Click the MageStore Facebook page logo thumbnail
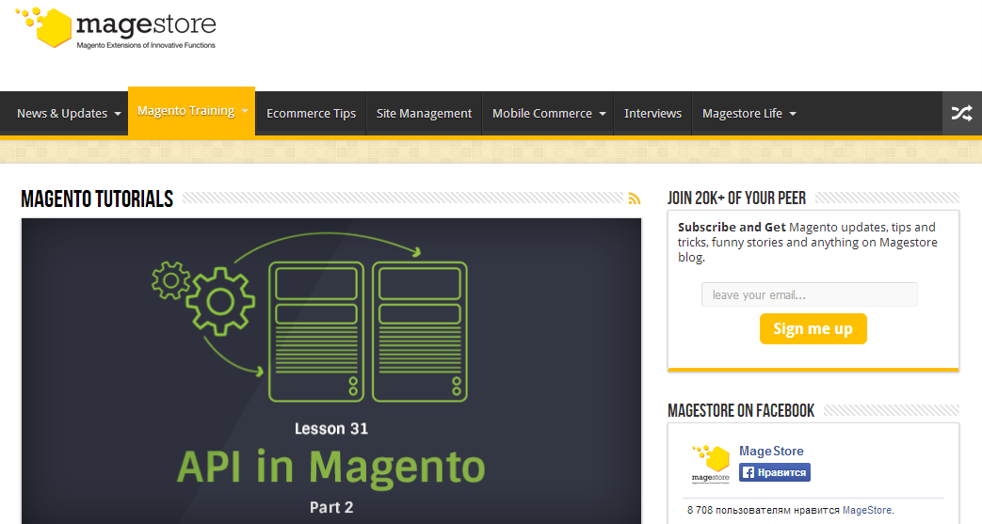The image size is (982, 524). pyautogui.click(x=711, y=464)
